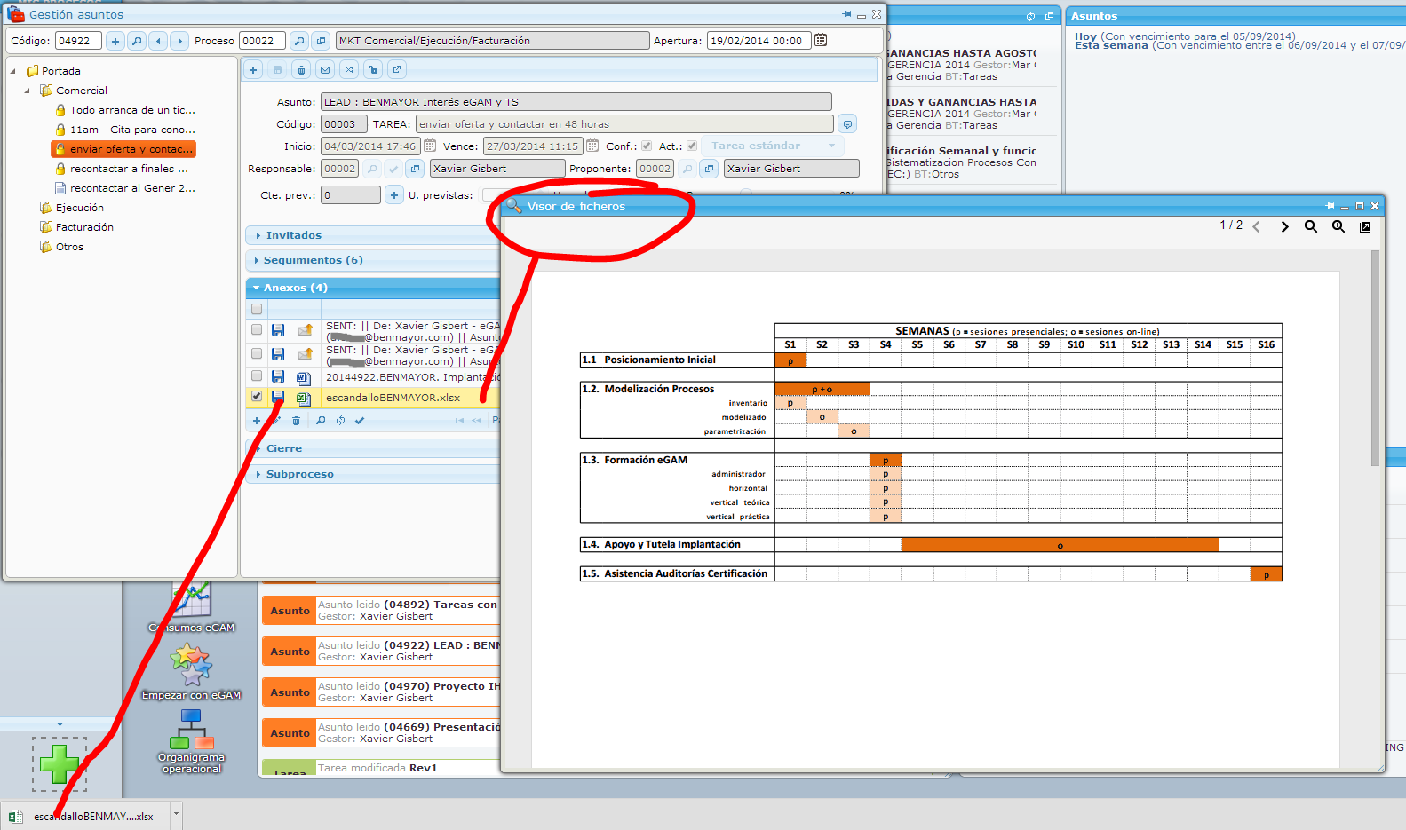Viewport: 1406px width, 830px height.
Task: Select 'recontactar al Gener 2...' tree item
Action: pos(132,188)
